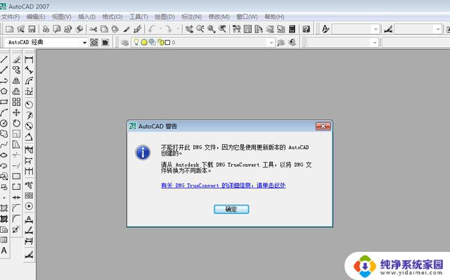450x280 pixels.
Task: Expand the dimension style dropdown
Action: click(x=437, y=29)
